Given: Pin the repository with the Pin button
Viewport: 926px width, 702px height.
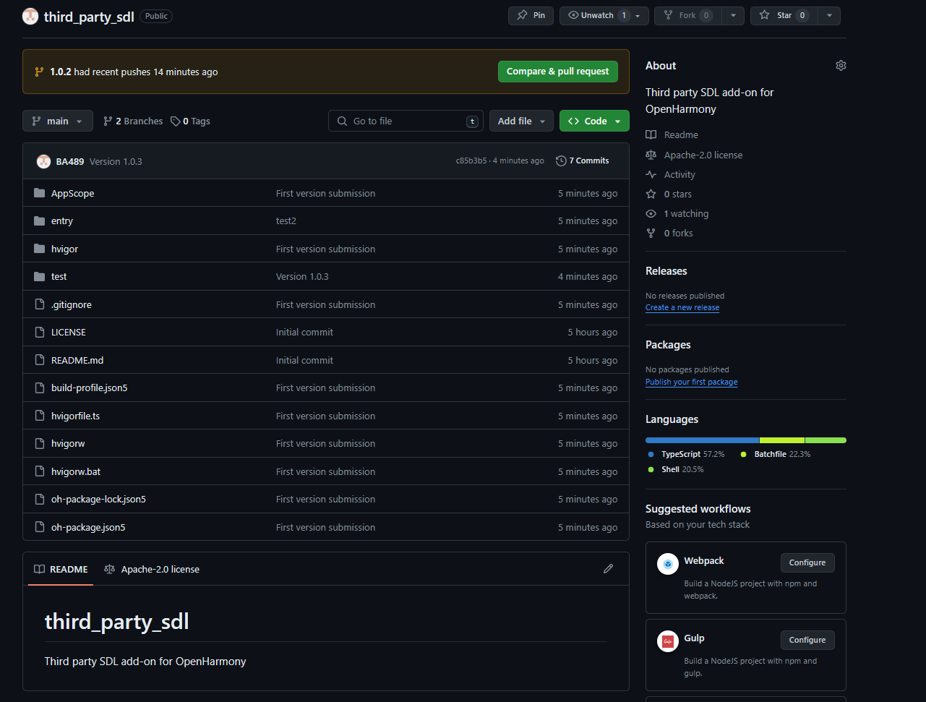Looking at the screenshot, I should [x=531, y=15].
